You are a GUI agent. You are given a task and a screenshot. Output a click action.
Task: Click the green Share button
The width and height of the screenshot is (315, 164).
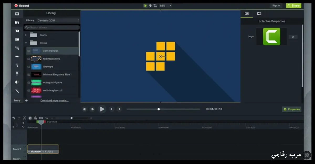[293, 5]
